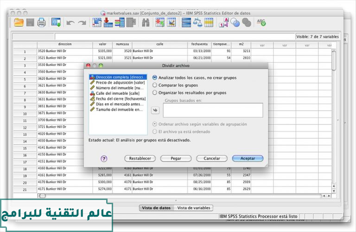356x232 pixels.
Task: Click the Restablecer button
Action: [x=140, y=158]
